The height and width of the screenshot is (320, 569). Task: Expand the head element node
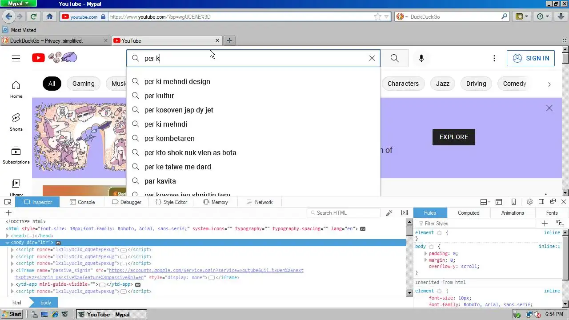[x=8, y=236]
